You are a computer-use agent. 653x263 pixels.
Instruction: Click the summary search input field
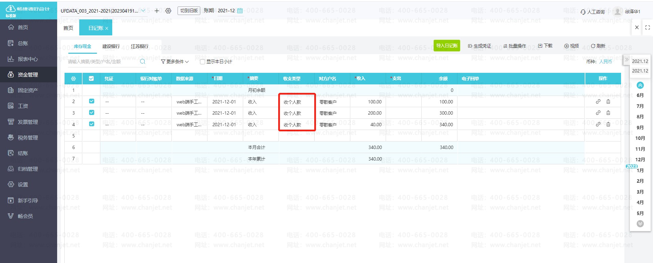[102, 62]
